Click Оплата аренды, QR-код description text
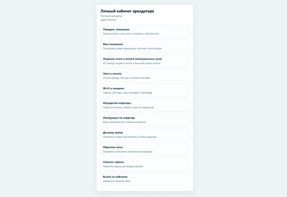Viewport: 287px width, 197px height. click(126, 78)
